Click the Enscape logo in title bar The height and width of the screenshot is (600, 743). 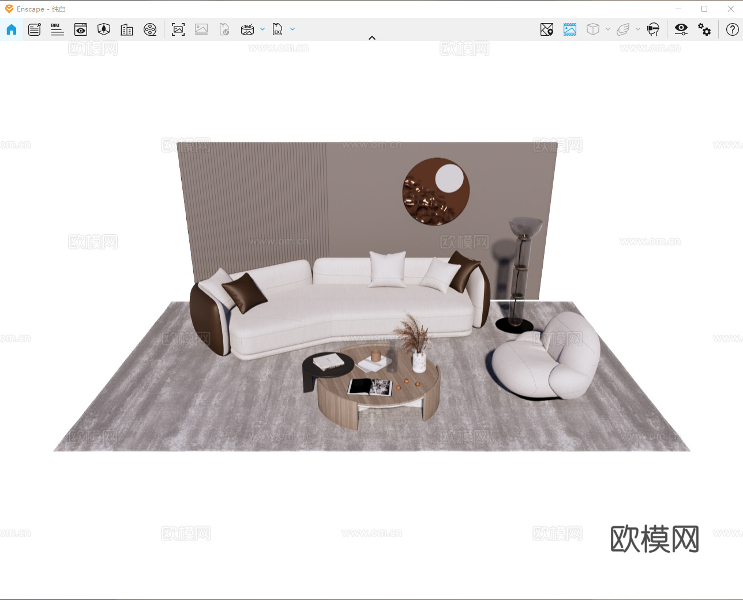coord(9,9)
